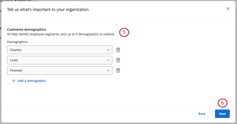Go to the next step with Next

click(x=222, y=114)
